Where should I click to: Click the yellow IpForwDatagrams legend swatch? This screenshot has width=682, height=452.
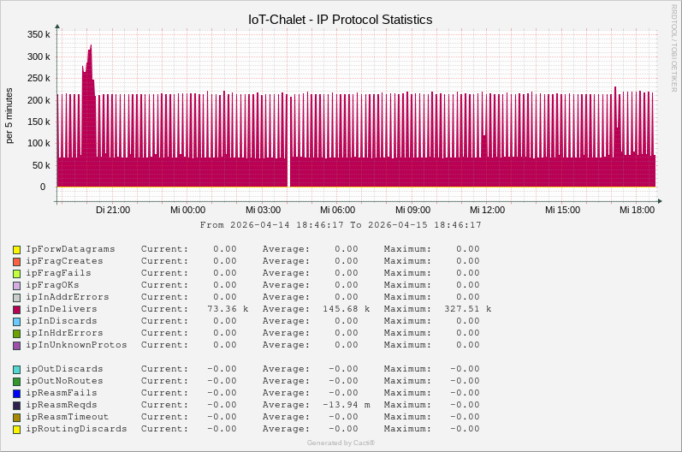pyautogui.click(x=16, y=250)
